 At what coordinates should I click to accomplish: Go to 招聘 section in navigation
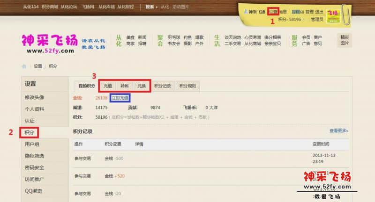(x=142, y=43)
